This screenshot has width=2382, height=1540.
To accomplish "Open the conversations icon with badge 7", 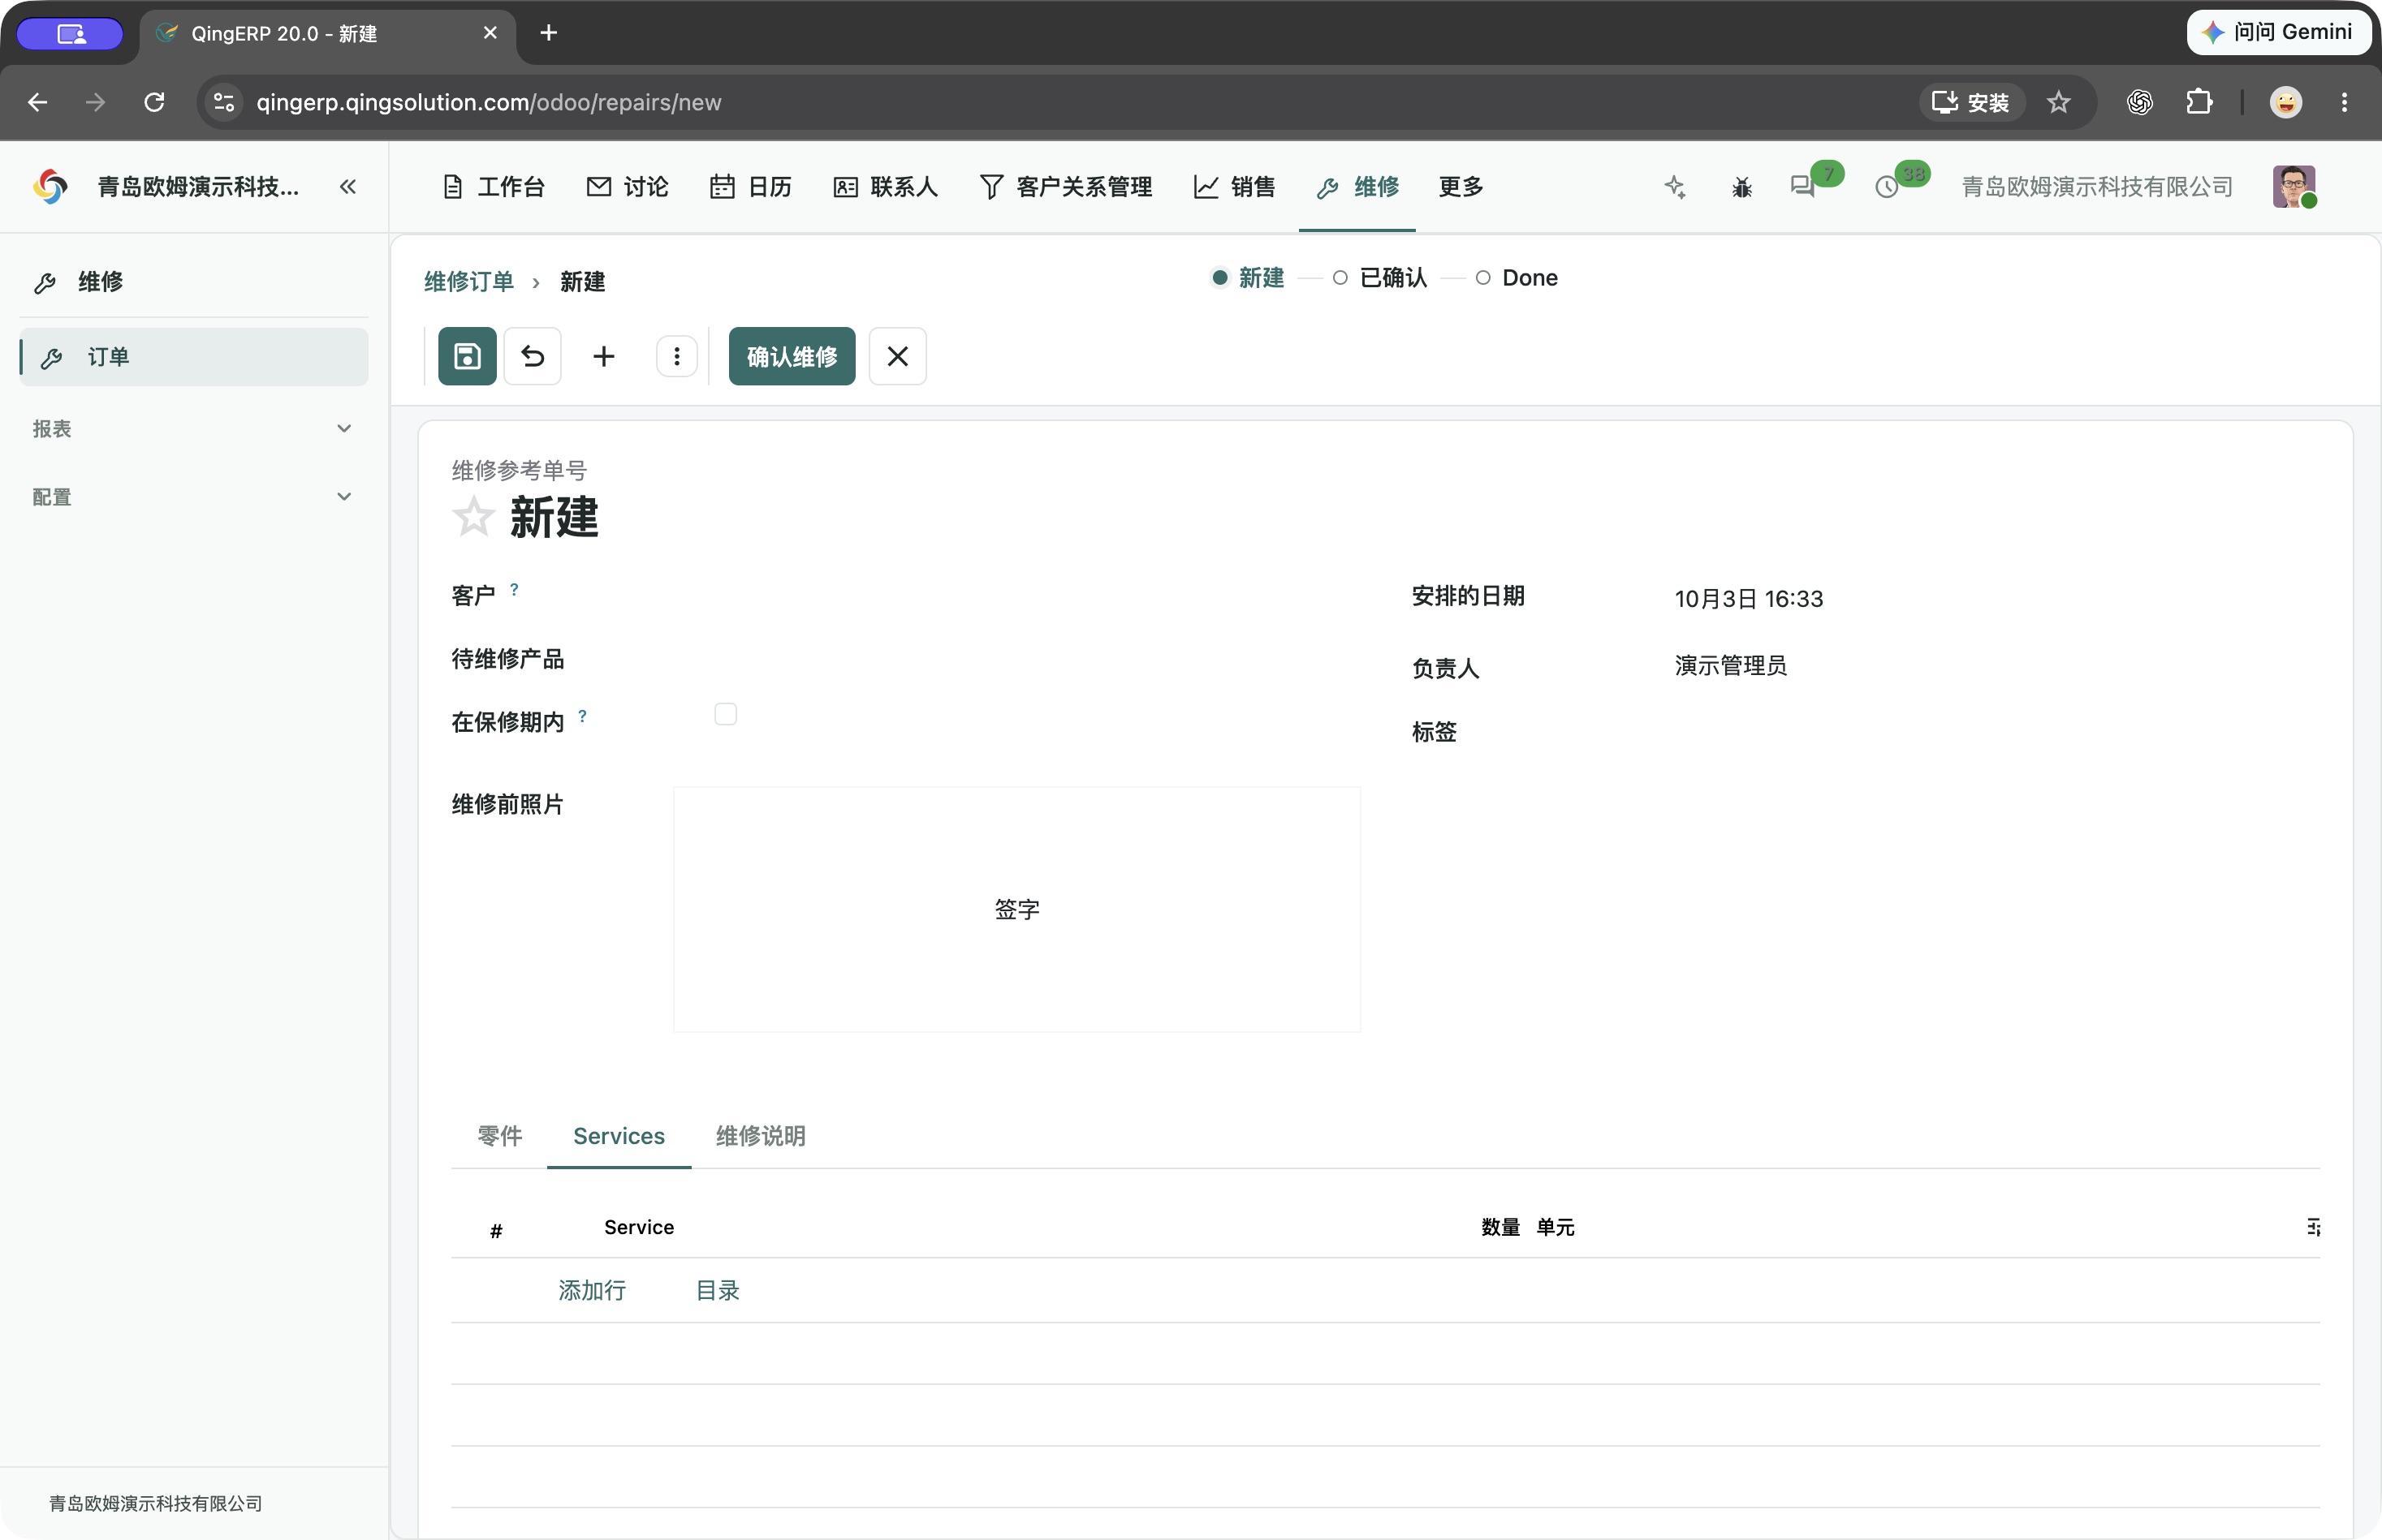I will (1804, 186).
